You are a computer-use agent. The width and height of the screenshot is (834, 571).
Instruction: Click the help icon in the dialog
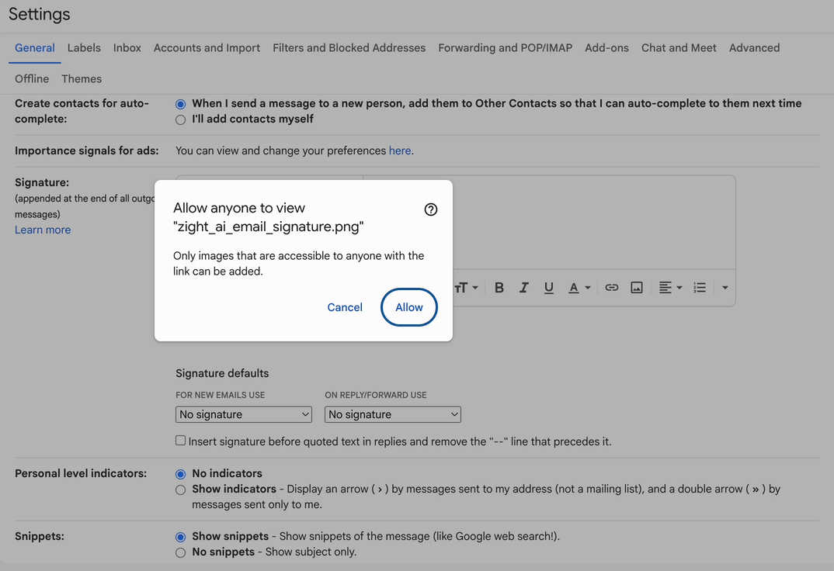[x=431, y=209]
